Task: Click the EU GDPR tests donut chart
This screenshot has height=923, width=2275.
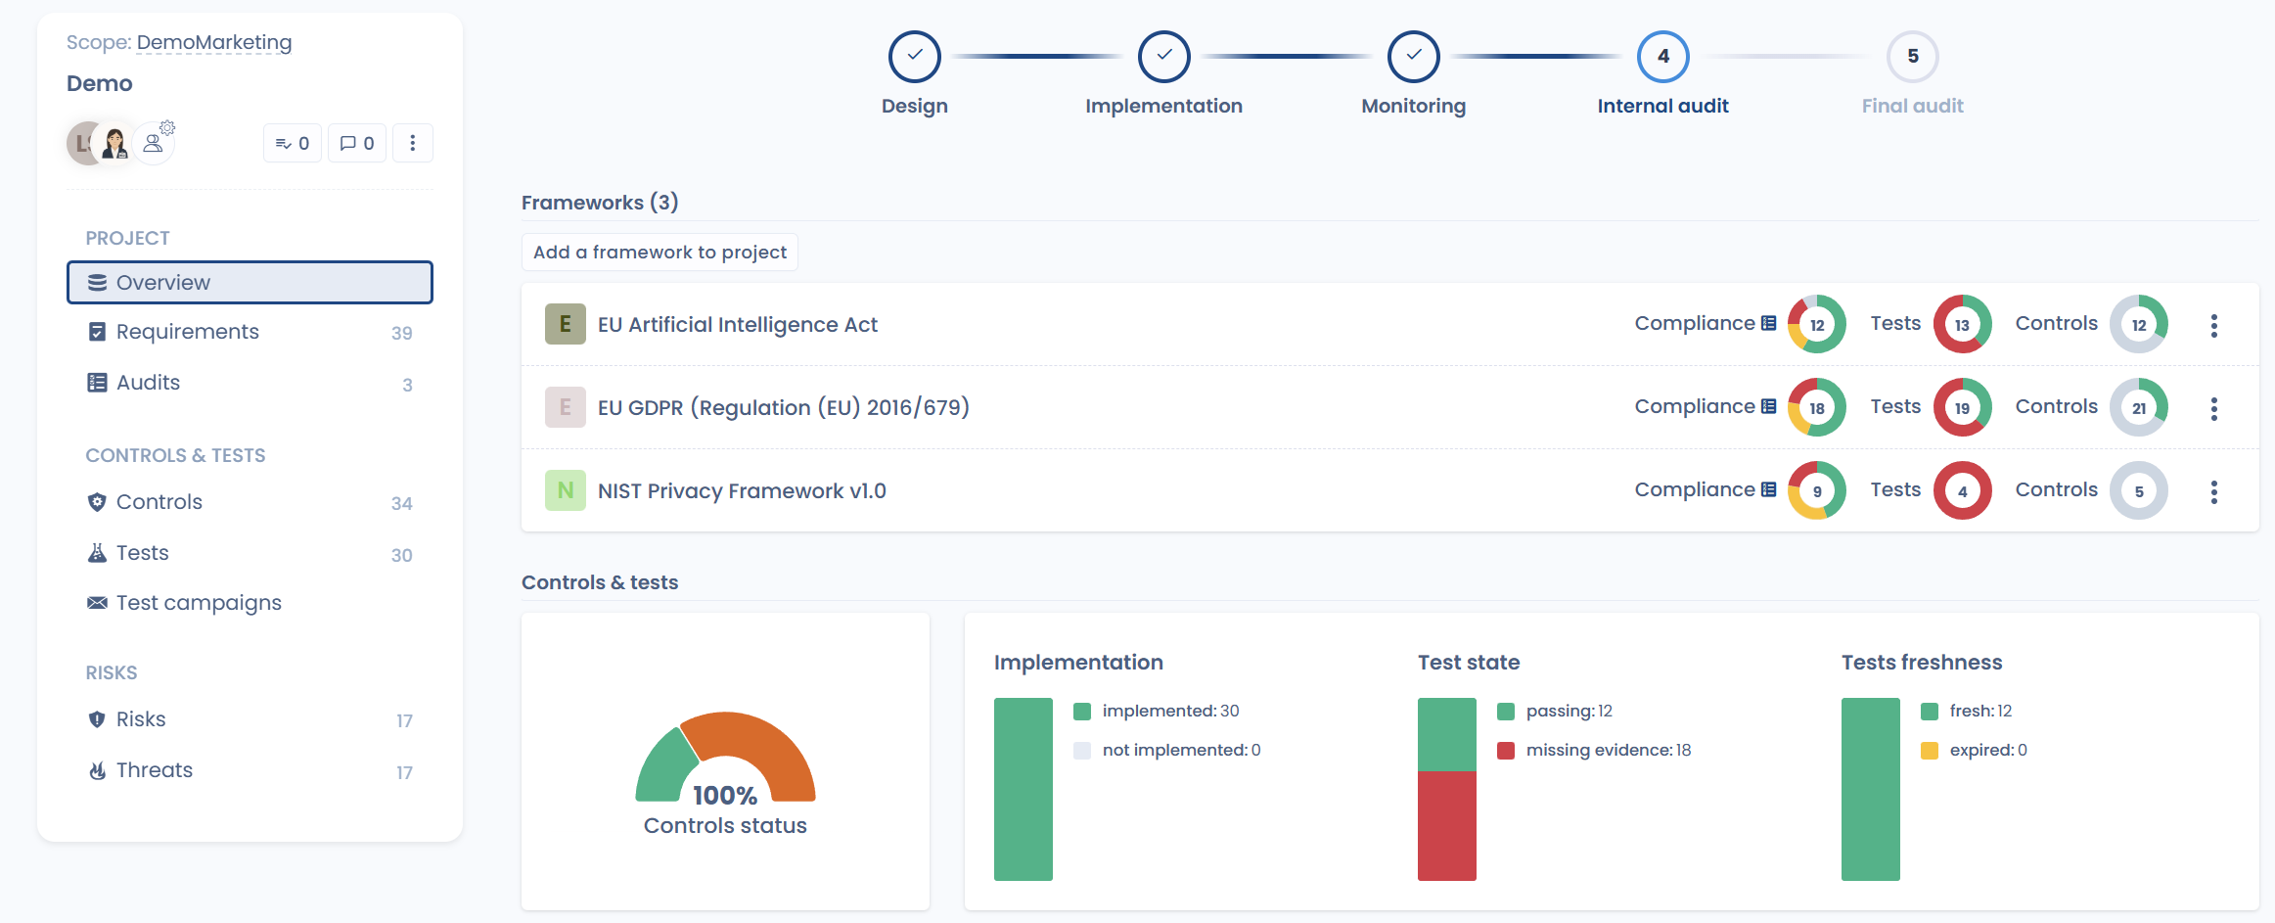Action: (x=1962, y=408)
